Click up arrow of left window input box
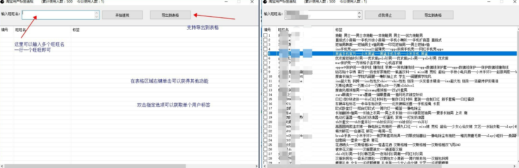This screenshot has width=519, height=168. pos(97,13)
